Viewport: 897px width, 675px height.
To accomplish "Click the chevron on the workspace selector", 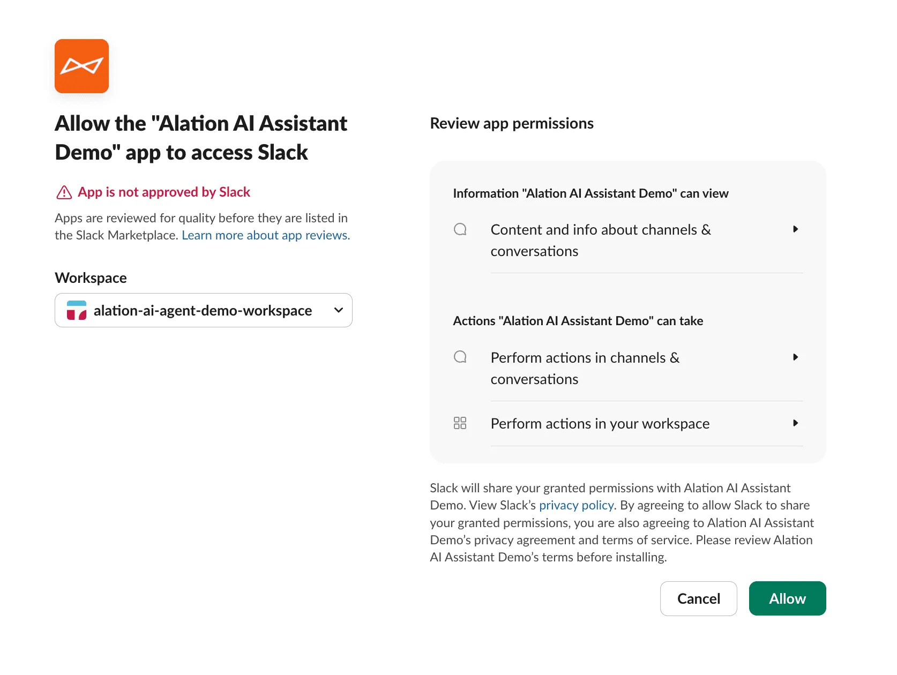I will (338, 310).
